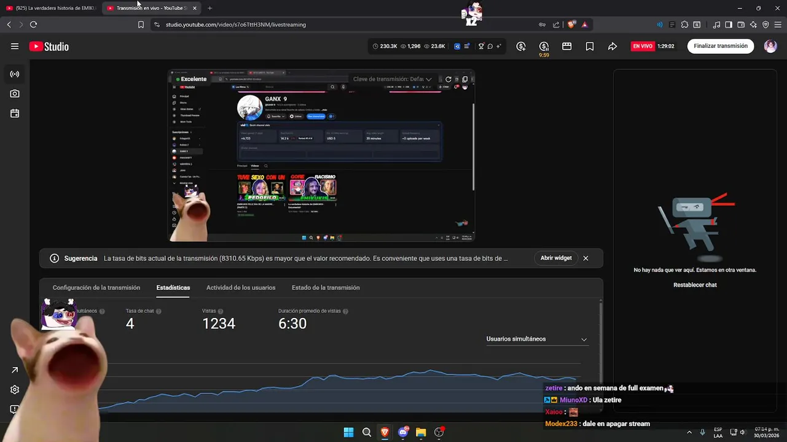This screenshot has width=787, height=442.
Task: Click help icon beside Duración promedio de vistas
Action: pyautogui.click(x=345, y=311)
